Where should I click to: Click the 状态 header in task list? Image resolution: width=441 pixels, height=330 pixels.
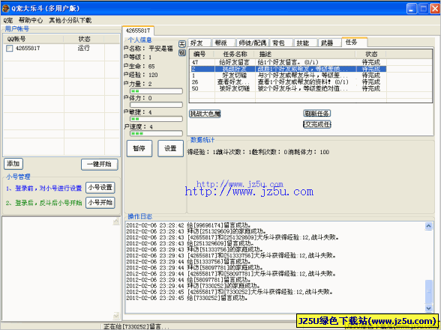point(371,54)
